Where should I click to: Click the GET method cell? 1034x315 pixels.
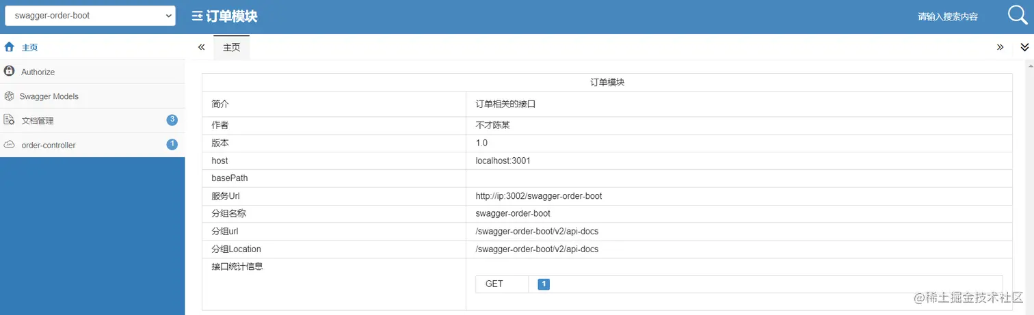pyautogui.click(x=502, y=284)
